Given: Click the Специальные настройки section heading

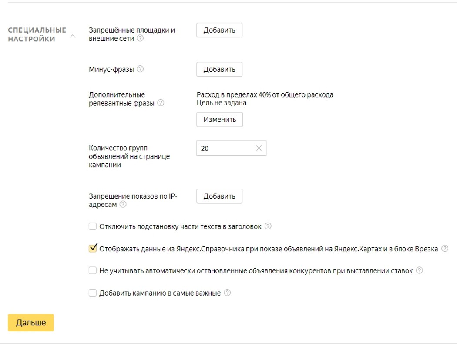Looking at the screenshot, I should [37, 34].
